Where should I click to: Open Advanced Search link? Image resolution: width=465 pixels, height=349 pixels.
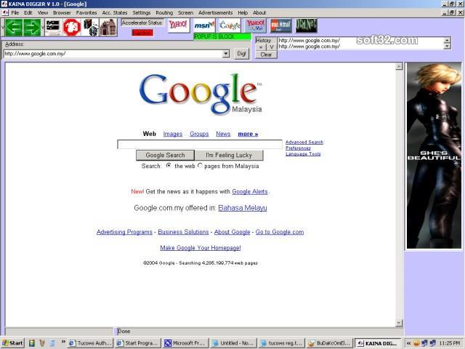coord(304,143)
